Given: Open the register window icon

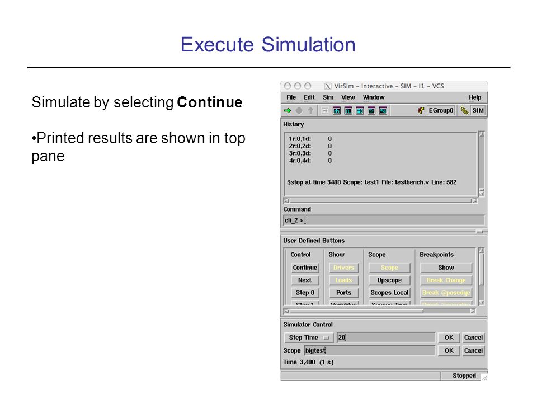Looking at the screenshot, I should coord(360,111).
